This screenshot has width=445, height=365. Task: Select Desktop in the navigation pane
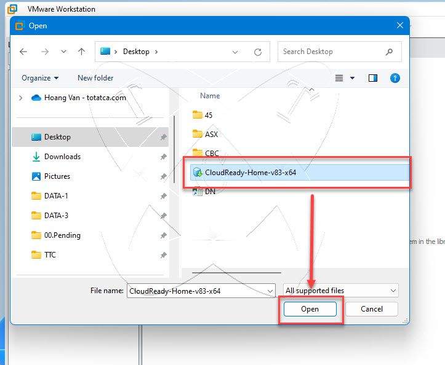tap(90, 137)
